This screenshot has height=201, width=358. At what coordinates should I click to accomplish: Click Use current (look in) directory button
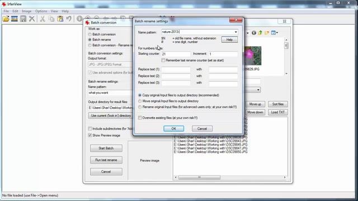point(111,116)
